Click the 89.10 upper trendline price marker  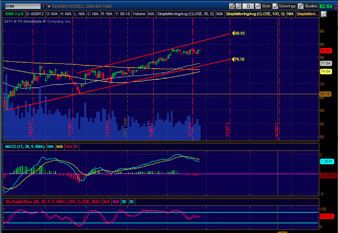(x=238, y=33)
